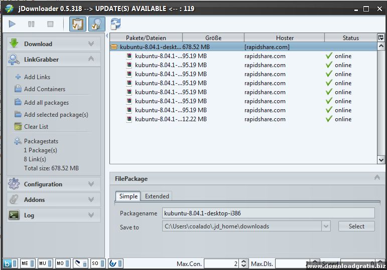
Task: Select the kubuntu-8.04.1-deskt... package row
Action: [x=243, y=47]
